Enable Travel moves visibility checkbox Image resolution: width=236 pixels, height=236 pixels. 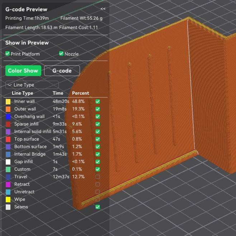tap(98, 177)
